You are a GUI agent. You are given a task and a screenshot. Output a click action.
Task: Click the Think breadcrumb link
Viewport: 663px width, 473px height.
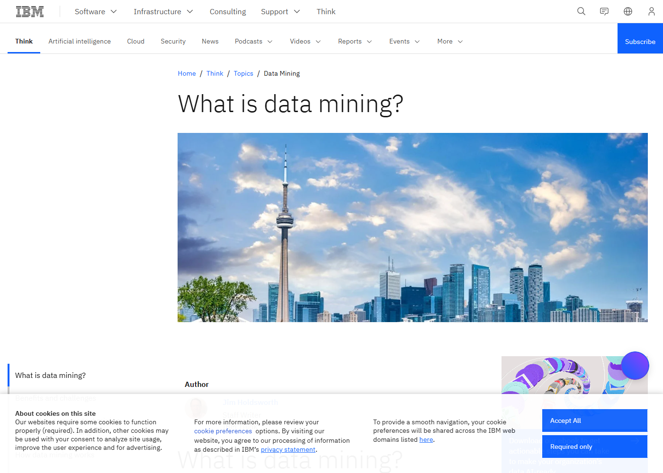(215, 73)
